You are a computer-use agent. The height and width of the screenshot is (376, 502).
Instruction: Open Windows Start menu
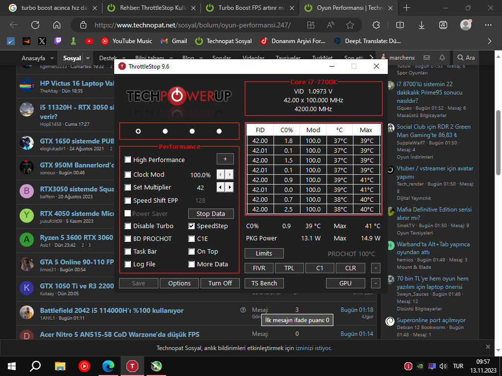click(x=12, y=366)
